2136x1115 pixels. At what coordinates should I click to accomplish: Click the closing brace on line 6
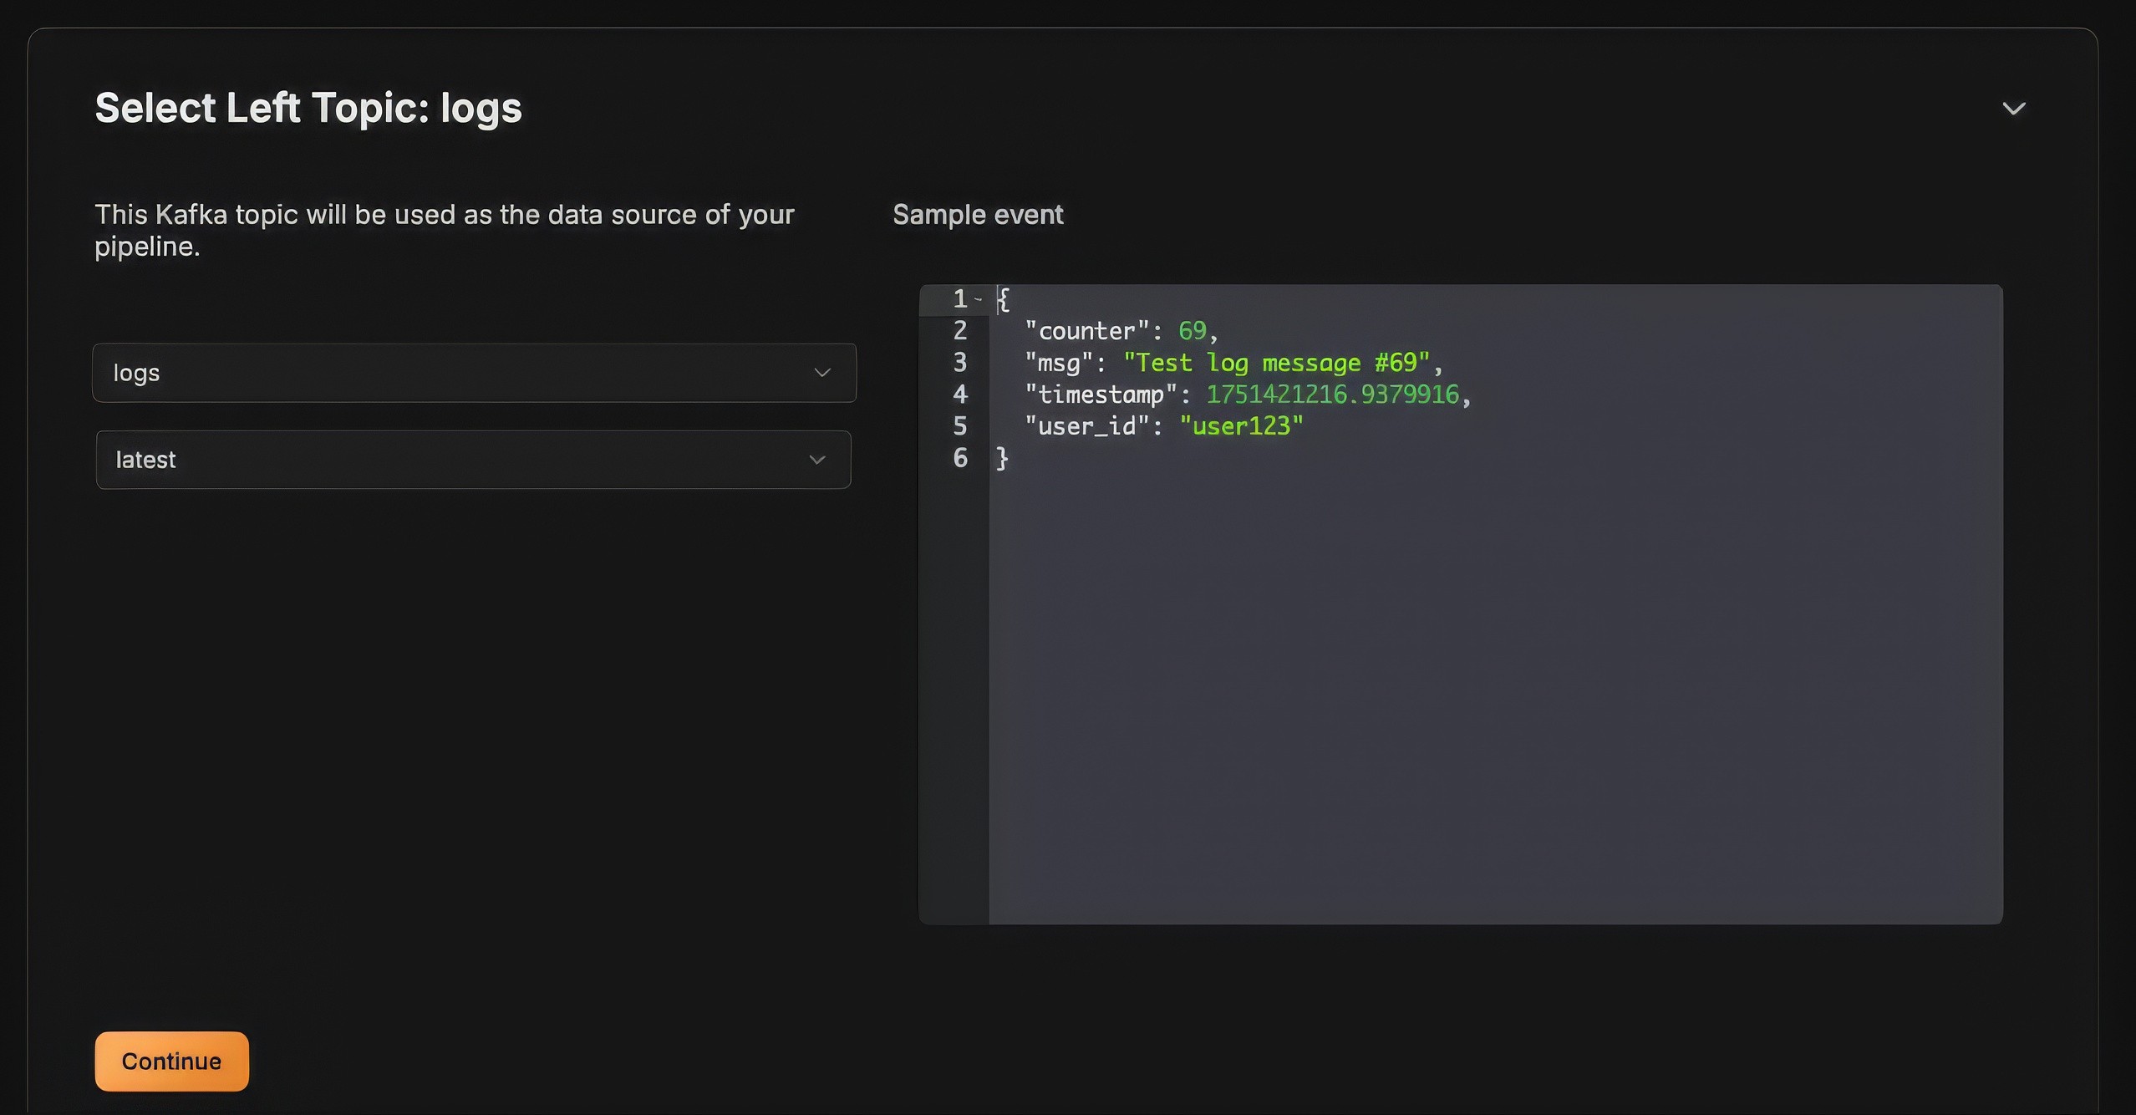coord(1002,458)
